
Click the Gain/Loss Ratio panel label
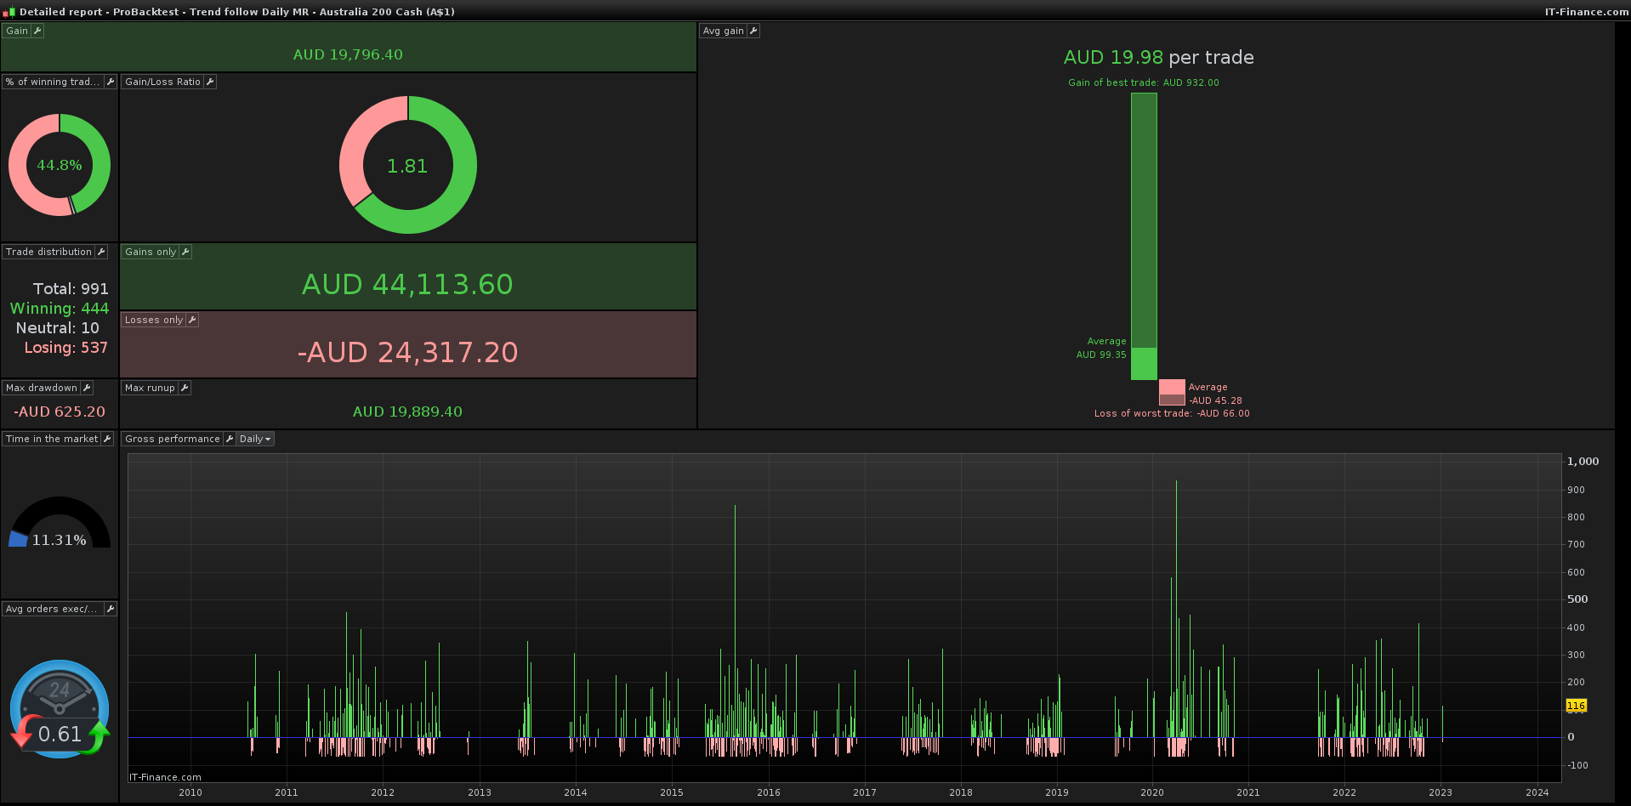[162, 82]
